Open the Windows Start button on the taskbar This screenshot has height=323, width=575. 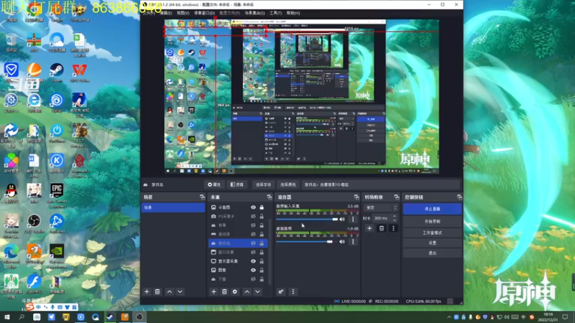click(7, 317)
